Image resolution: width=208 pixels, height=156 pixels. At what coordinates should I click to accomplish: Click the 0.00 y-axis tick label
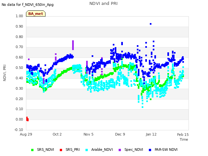(19, 119)
